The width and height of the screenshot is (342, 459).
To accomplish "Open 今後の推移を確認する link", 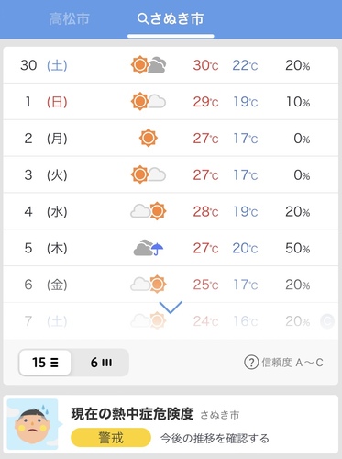I will [x=215, y=438].
